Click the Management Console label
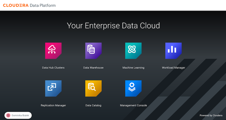226x120 pixels. [133, 105]
